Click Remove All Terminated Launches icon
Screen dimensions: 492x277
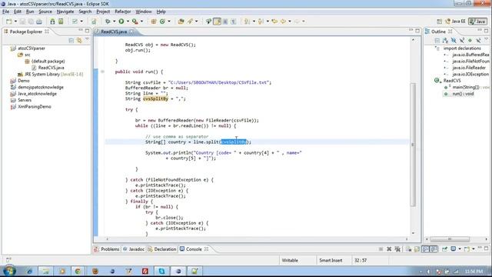pos(397,249)
